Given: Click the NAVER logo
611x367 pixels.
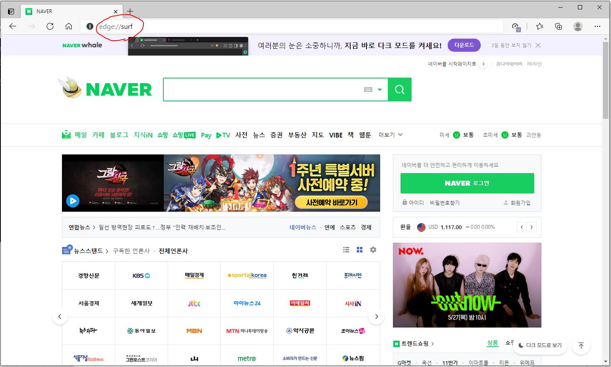Looking at the screenshot, I should coord(119,90).
